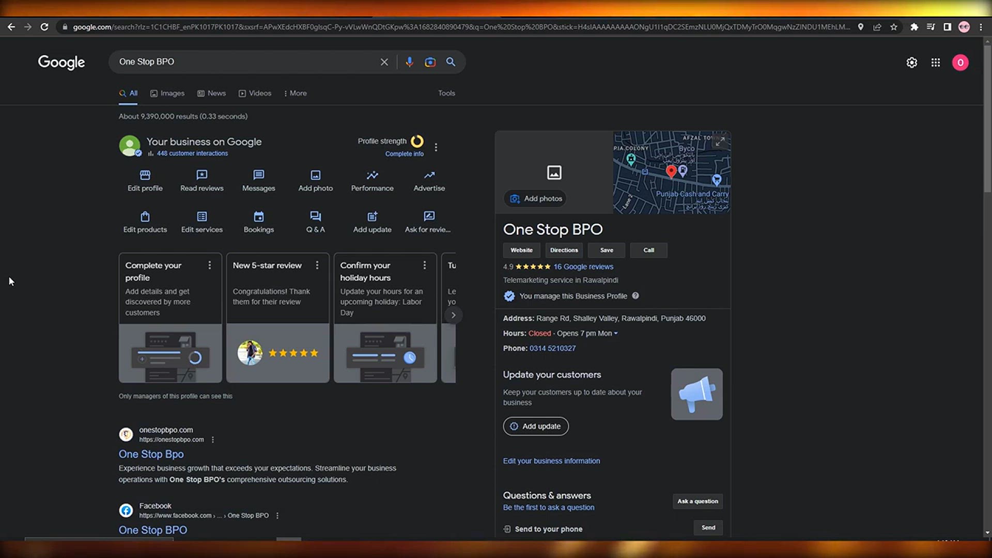
Task: Click Ask a question button
Action: 698,501
